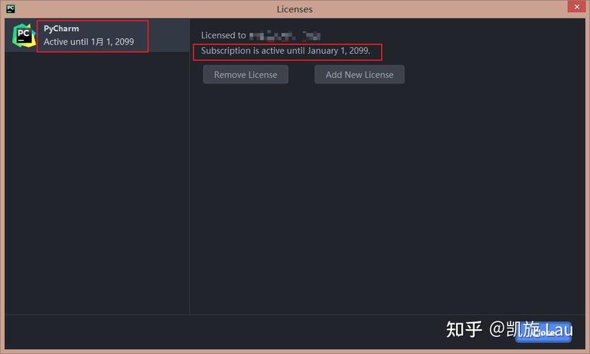This screenshot has height=354, width=590.
Task: Click the Add New License button
Action: click(359, 74)
